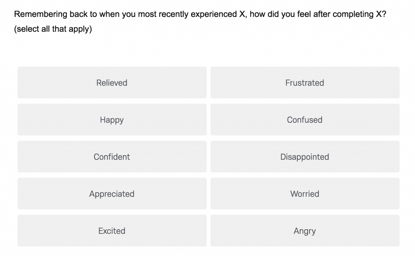The height and width of the screenshot is (256, 415).
Task: Click the Worried text label
Action: 305,194
